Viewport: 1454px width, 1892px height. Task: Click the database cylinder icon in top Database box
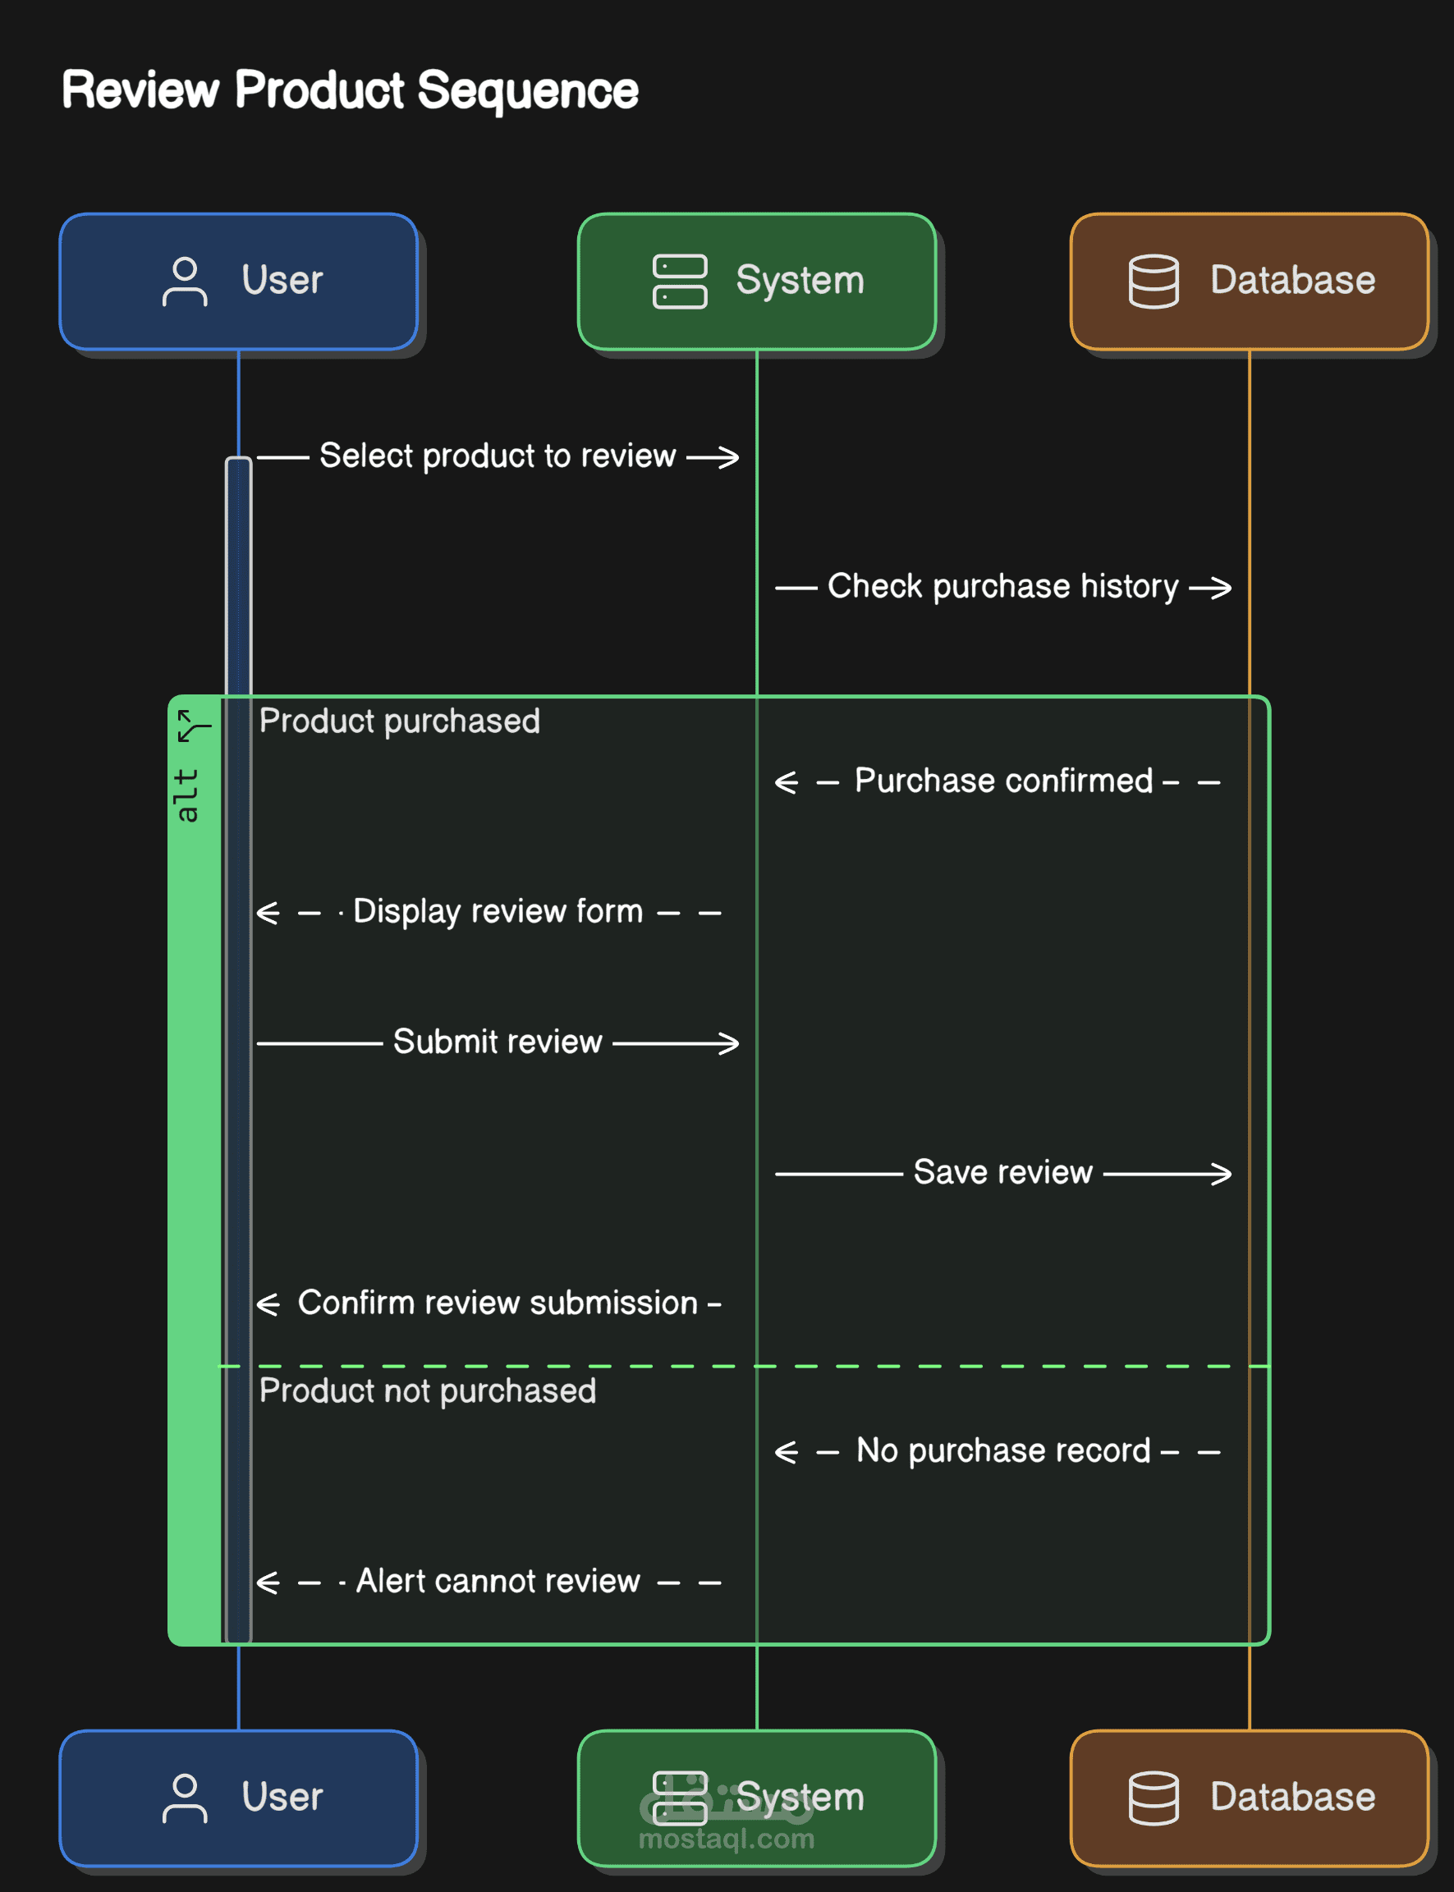point(1154,282)
